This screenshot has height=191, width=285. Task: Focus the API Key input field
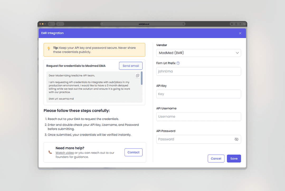tap(198, 94)
